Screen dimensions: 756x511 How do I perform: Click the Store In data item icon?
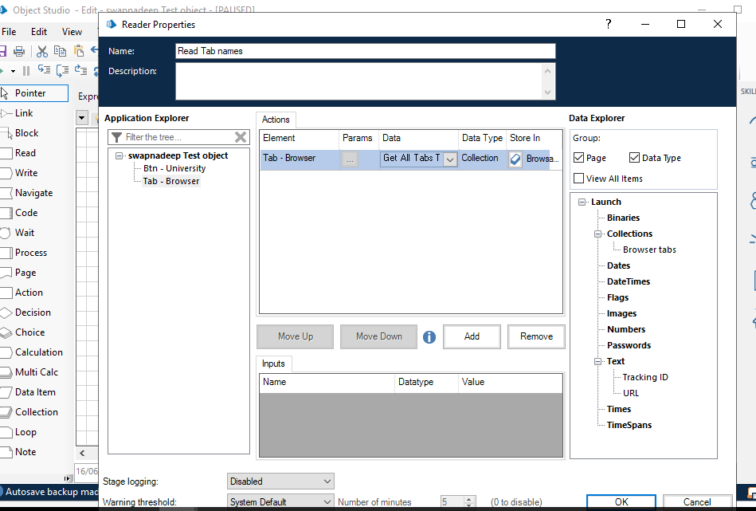click(x=515, y=159)
